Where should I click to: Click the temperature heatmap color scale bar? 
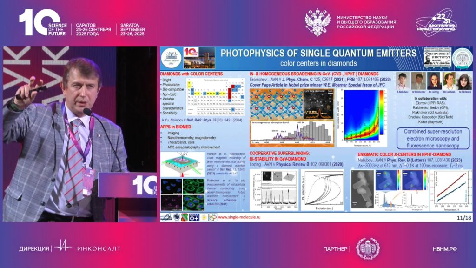click(x=382, y=114)
